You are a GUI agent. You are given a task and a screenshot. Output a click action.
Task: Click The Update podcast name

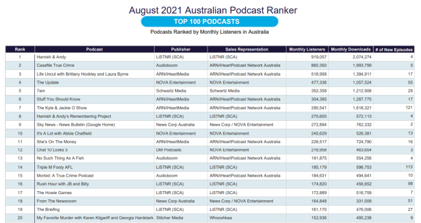point(48,82)
